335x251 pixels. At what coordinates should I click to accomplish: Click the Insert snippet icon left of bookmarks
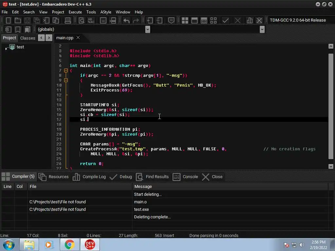click(x=8, y=29)
